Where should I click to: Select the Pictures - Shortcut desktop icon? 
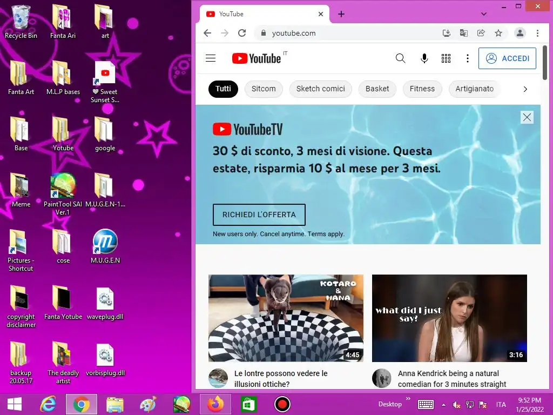pyautogui.click(x=21, y=251)
